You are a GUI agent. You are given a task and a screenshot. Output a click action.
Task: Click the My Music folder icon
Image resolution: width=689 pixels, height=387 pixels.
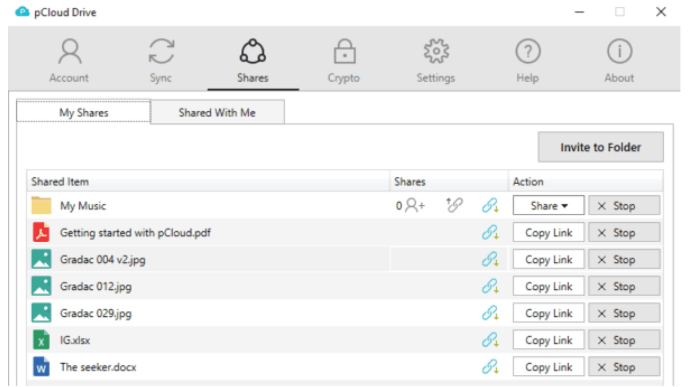41,205
